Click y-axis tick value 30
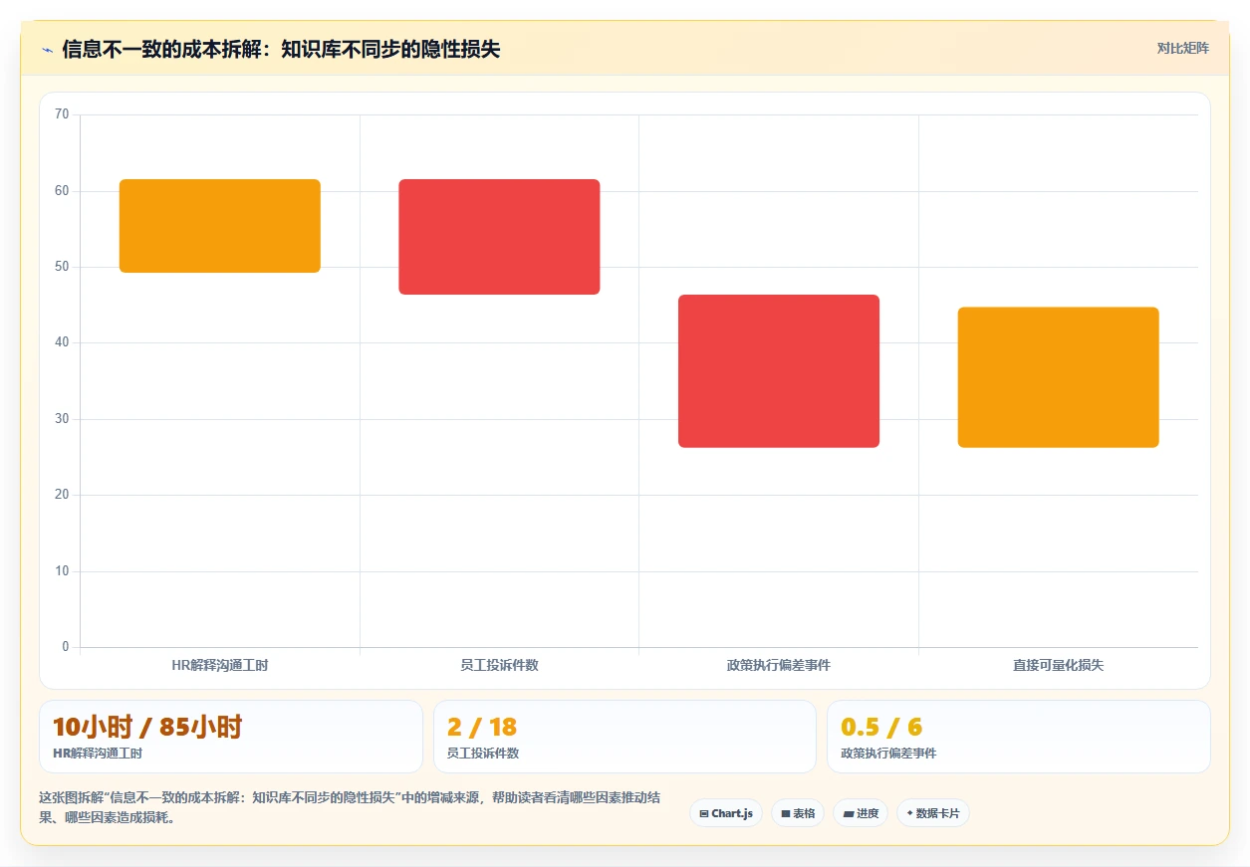Screen dimensions: 1250x867 click(x=62, y=419)
